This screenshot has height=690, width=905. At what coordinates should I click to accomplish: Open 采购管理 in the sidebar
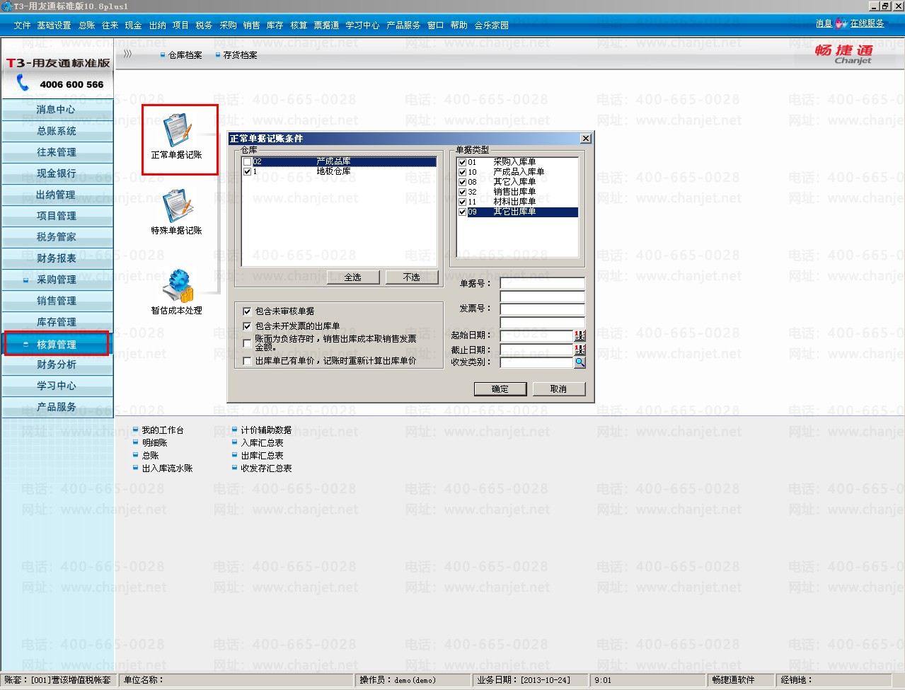57,280
